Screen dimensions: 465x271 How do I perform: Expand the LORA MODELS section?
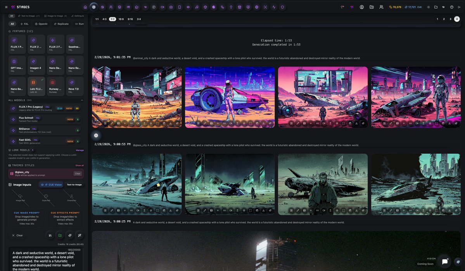point(33,150)
